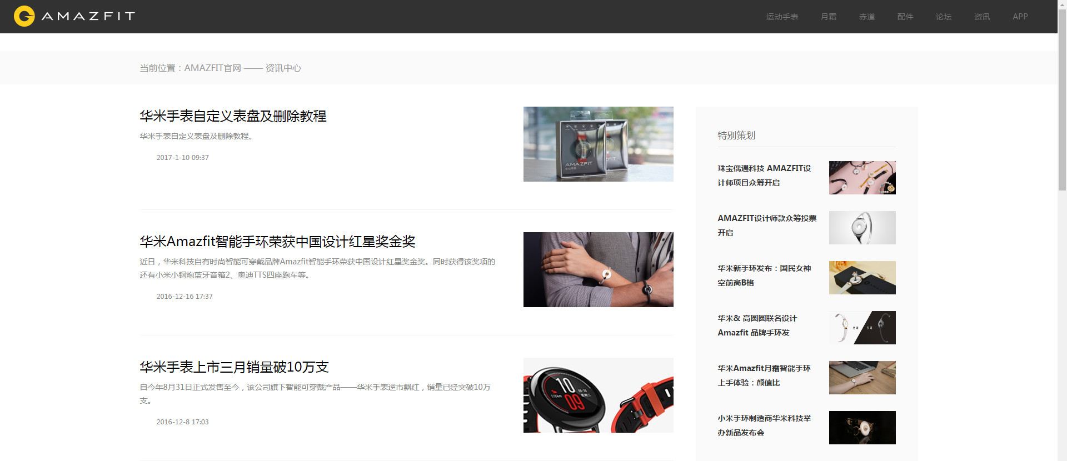1067x461 pixels.
Task: Click the date text 2017-1-10 09:37
Action: (182, 158)
